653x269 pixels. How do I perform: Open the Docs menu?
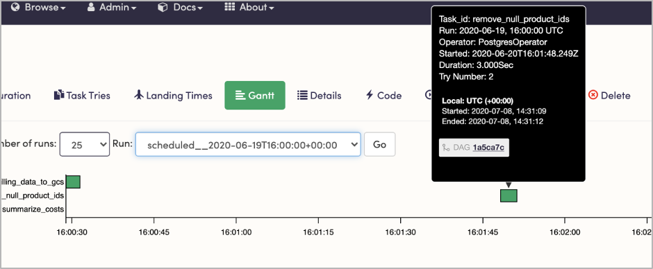[181, 7]
